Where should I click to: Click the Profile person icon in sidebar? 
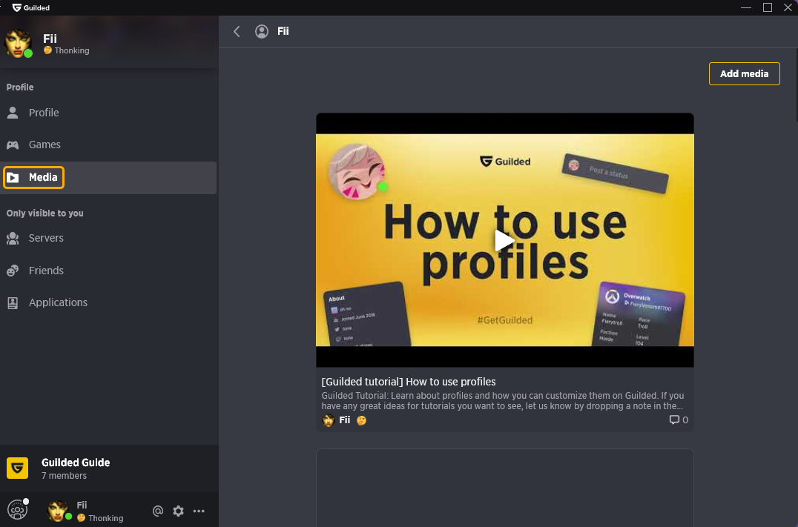[13, 113]
